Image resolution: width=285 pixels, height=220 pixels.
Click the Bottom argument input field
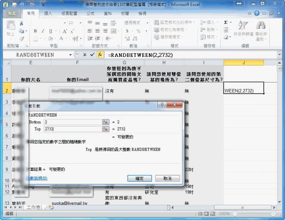(73, 122)
